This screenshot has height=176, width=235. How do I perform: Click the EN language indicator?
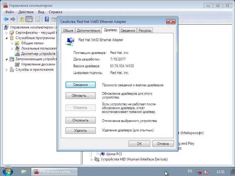click(x=190, y=171)
